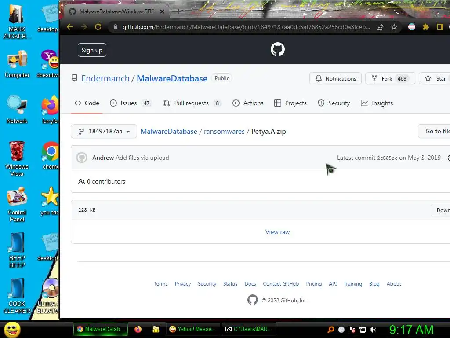Switch to the Pull requests tab

click(192, 103)
